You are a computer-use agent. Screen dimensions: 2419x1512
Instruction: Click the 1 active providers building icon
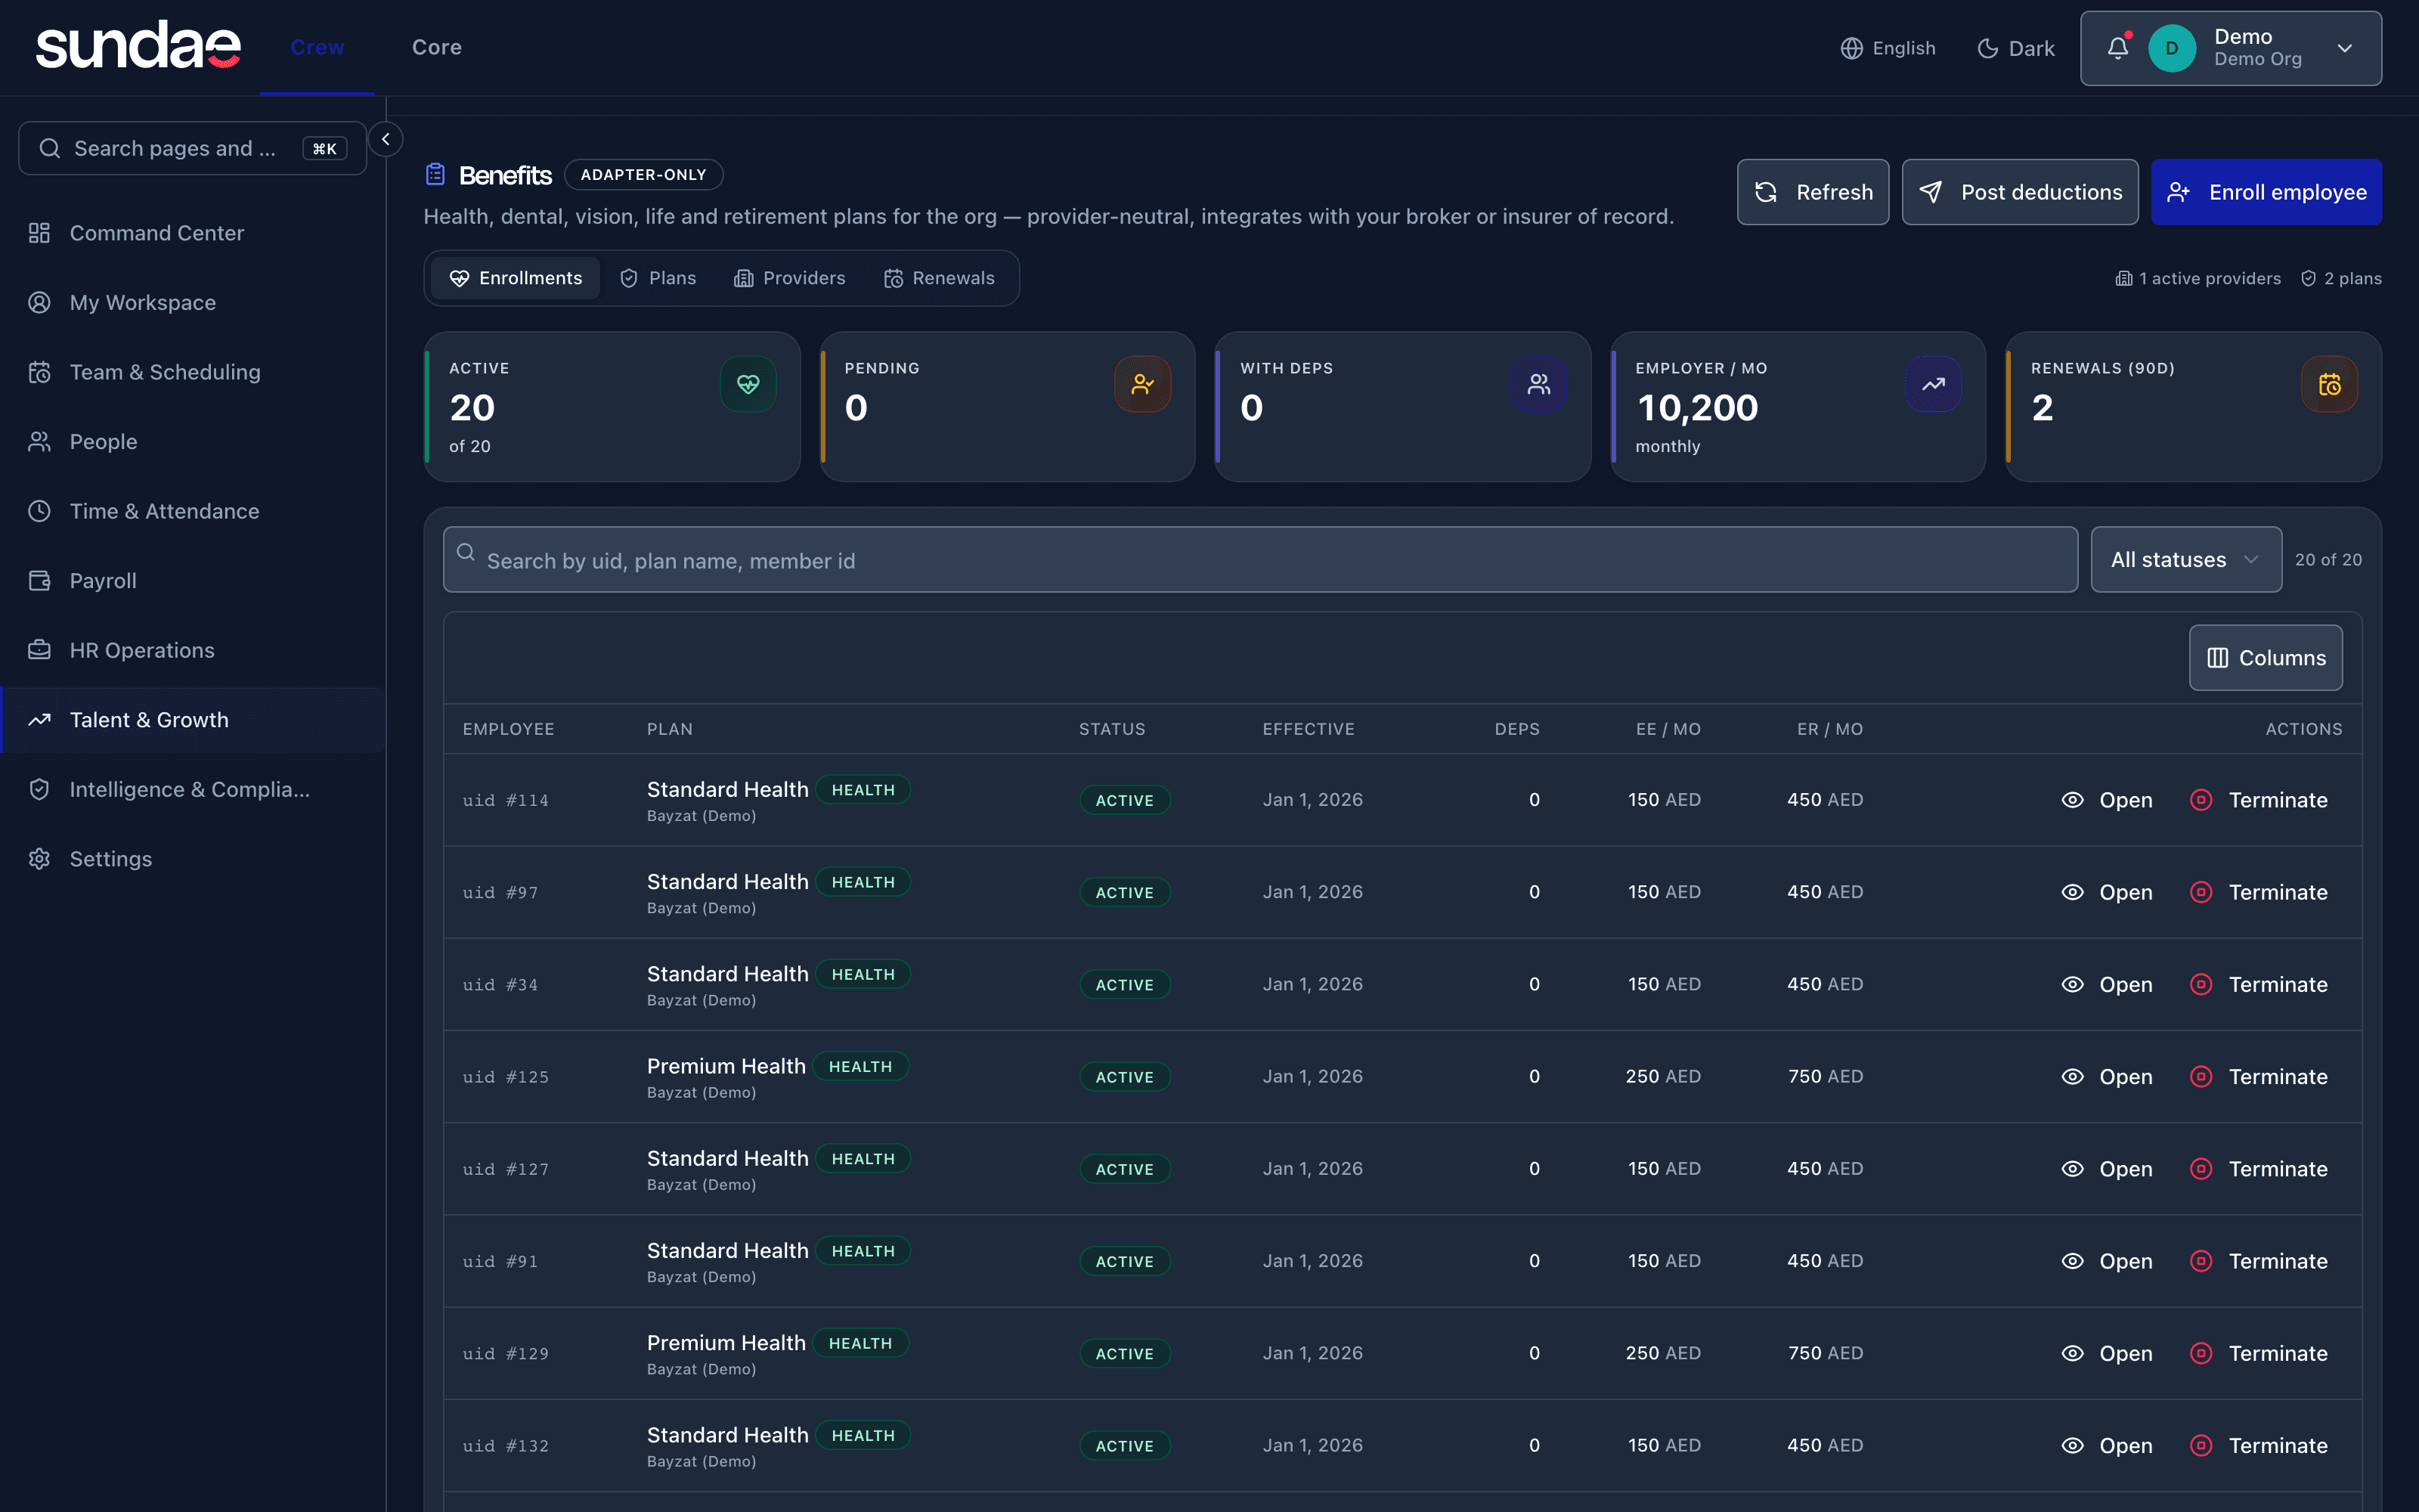pyautogui.click(x=2123, y=278)
